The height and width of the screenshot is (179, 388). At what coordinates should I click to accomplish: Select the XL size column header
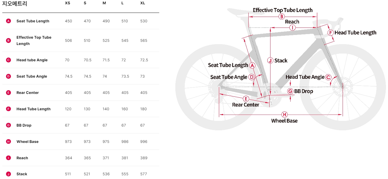pyautogui.click(x=143, y=3)
